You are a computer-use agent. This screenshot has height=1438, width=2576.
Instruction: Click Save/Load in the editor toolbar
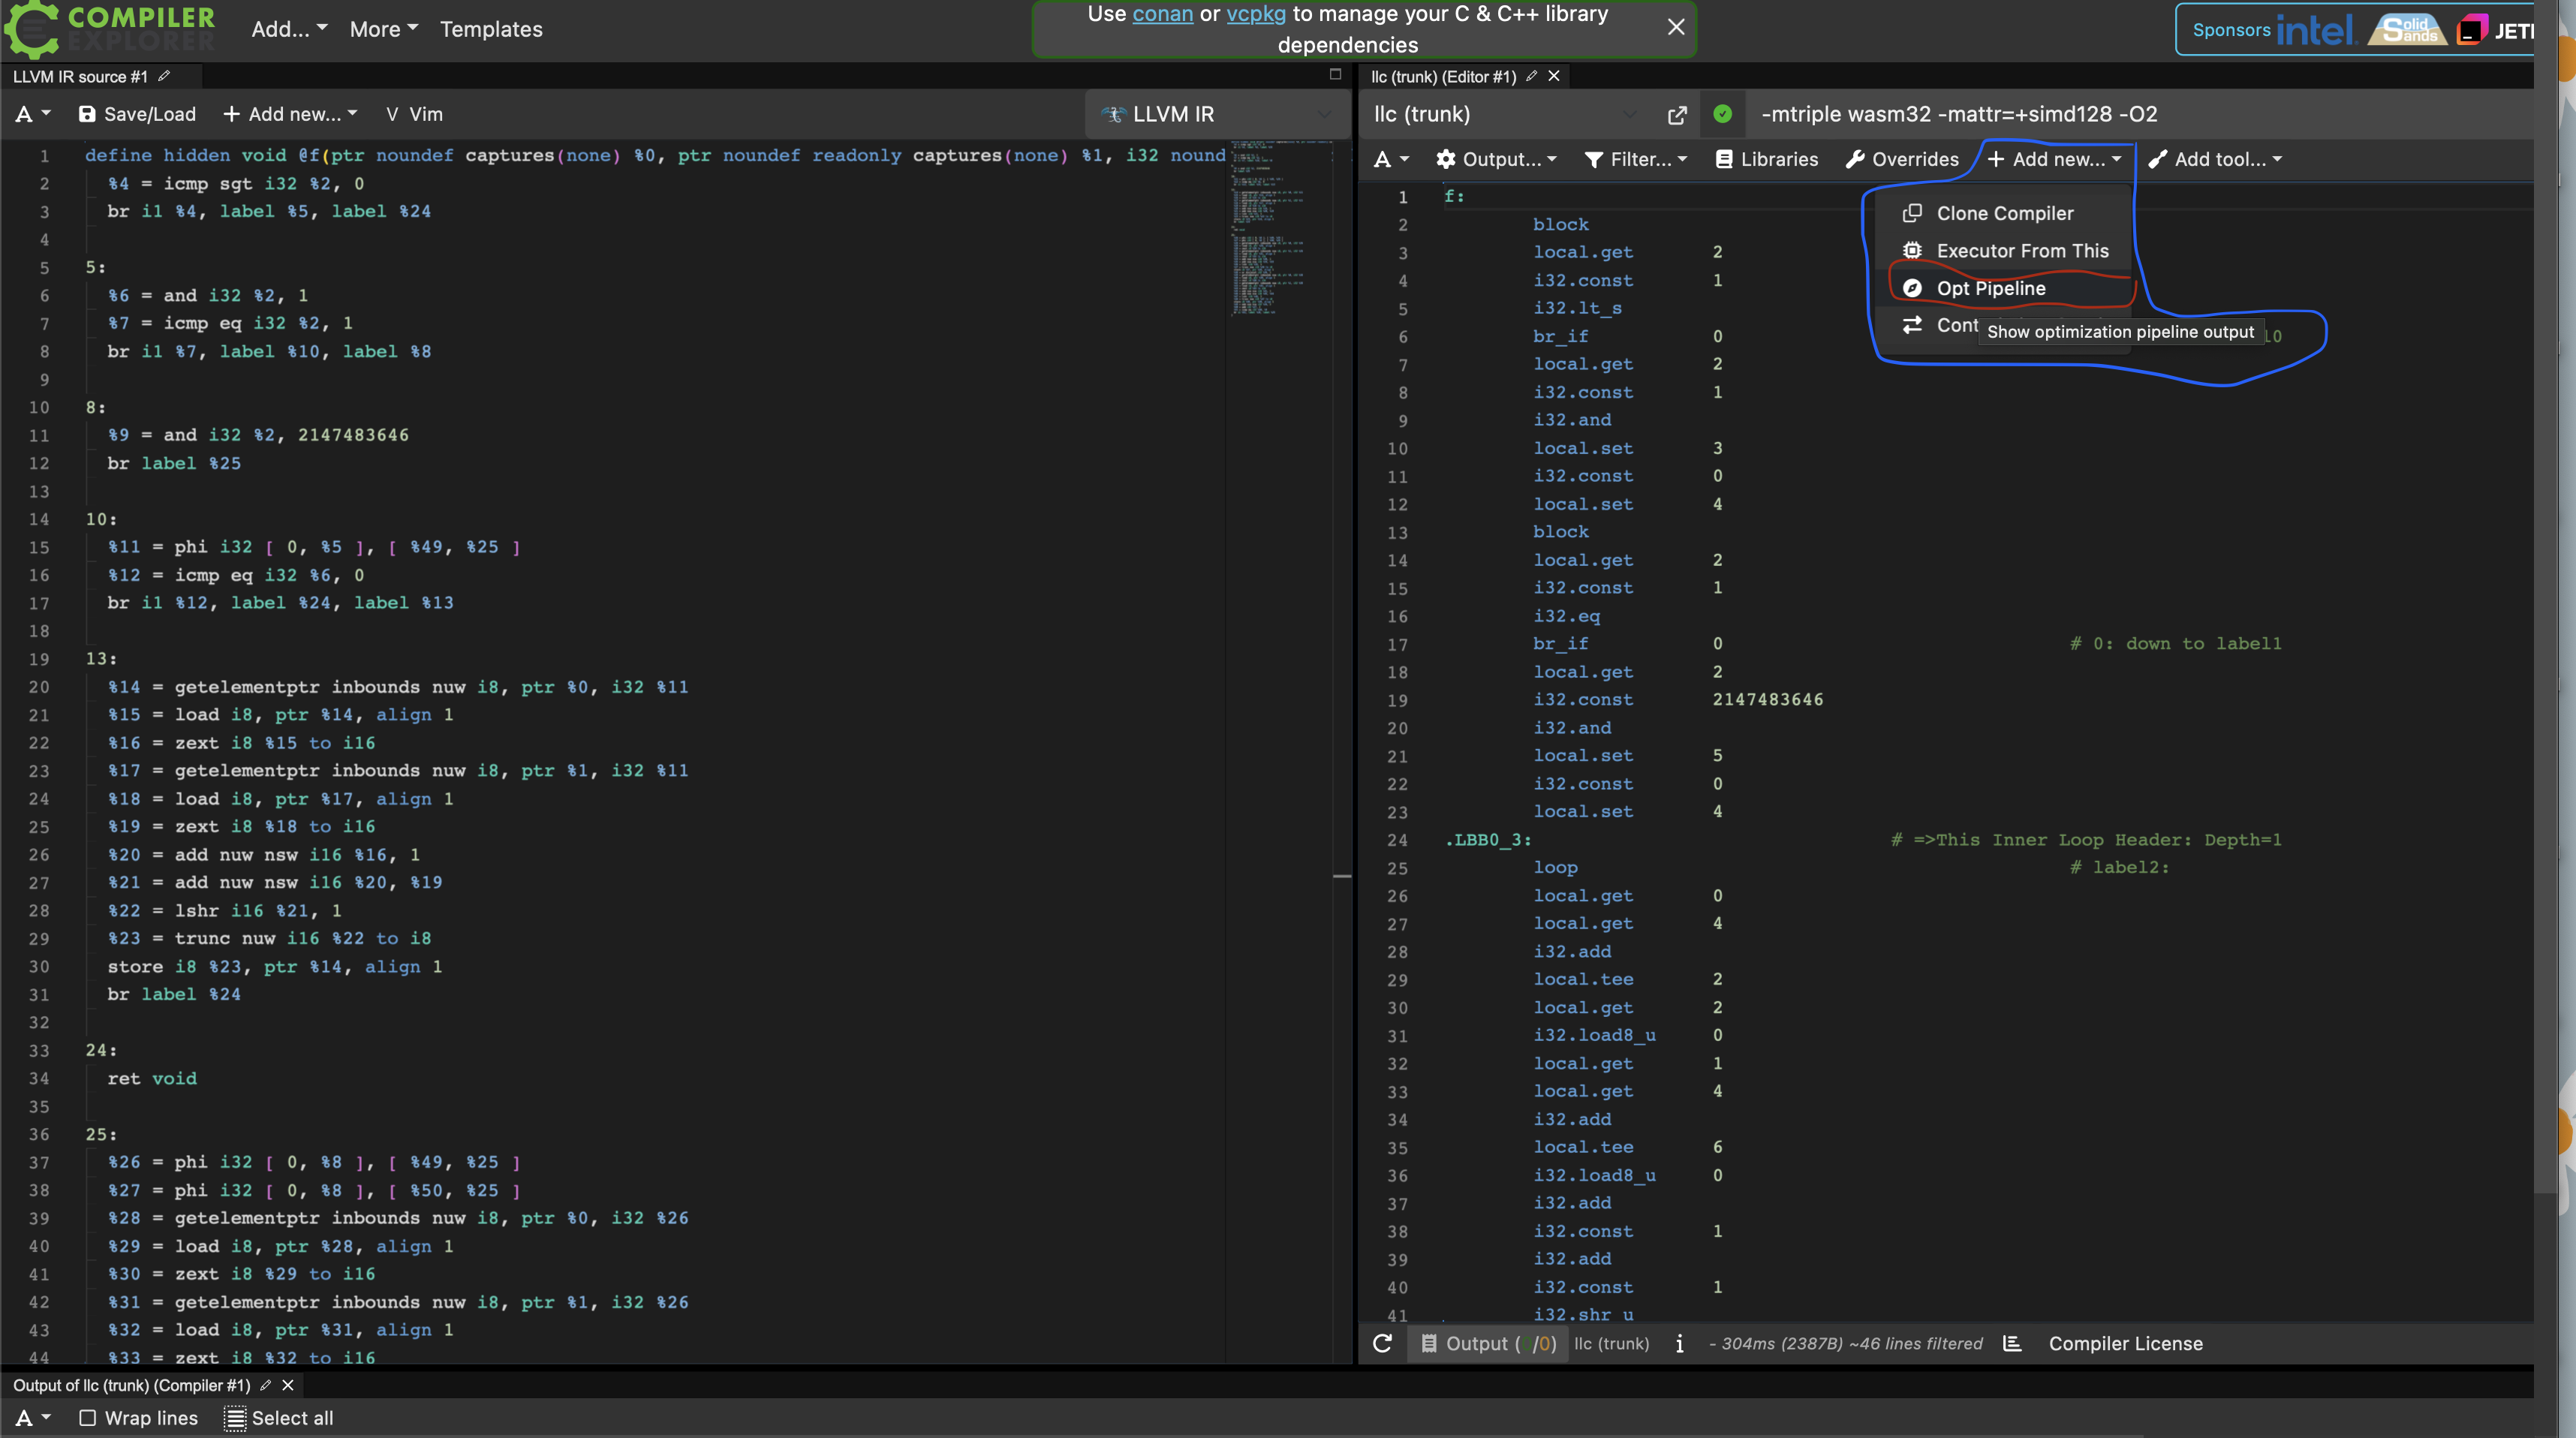click(137, 114)
